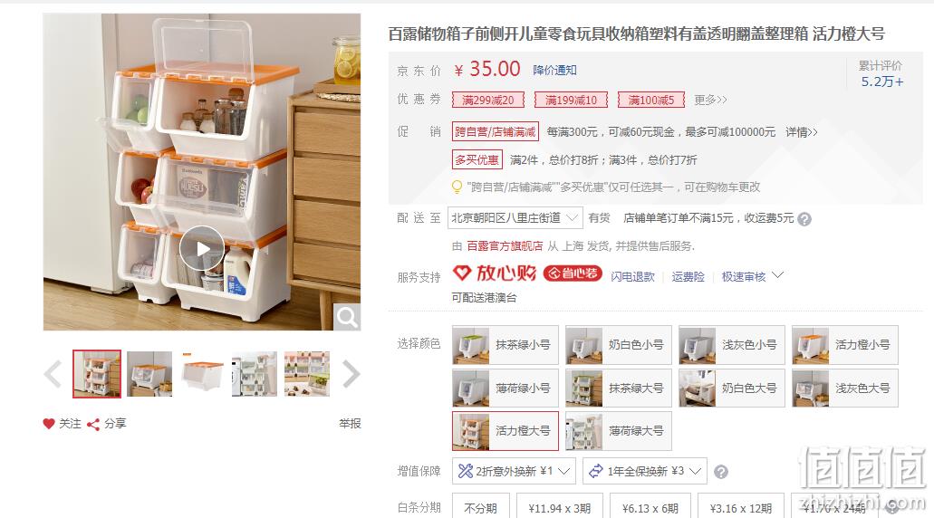Select the third product thumbnail of a single box

(202, 374)
